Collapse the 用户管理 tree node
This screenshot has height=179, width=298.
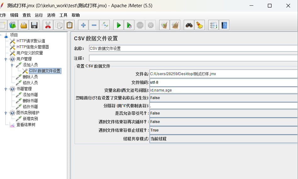pos(6,59)
